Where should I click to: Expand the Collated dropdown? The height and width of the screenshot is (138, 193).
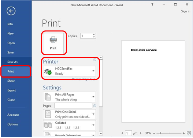[93, 125]
